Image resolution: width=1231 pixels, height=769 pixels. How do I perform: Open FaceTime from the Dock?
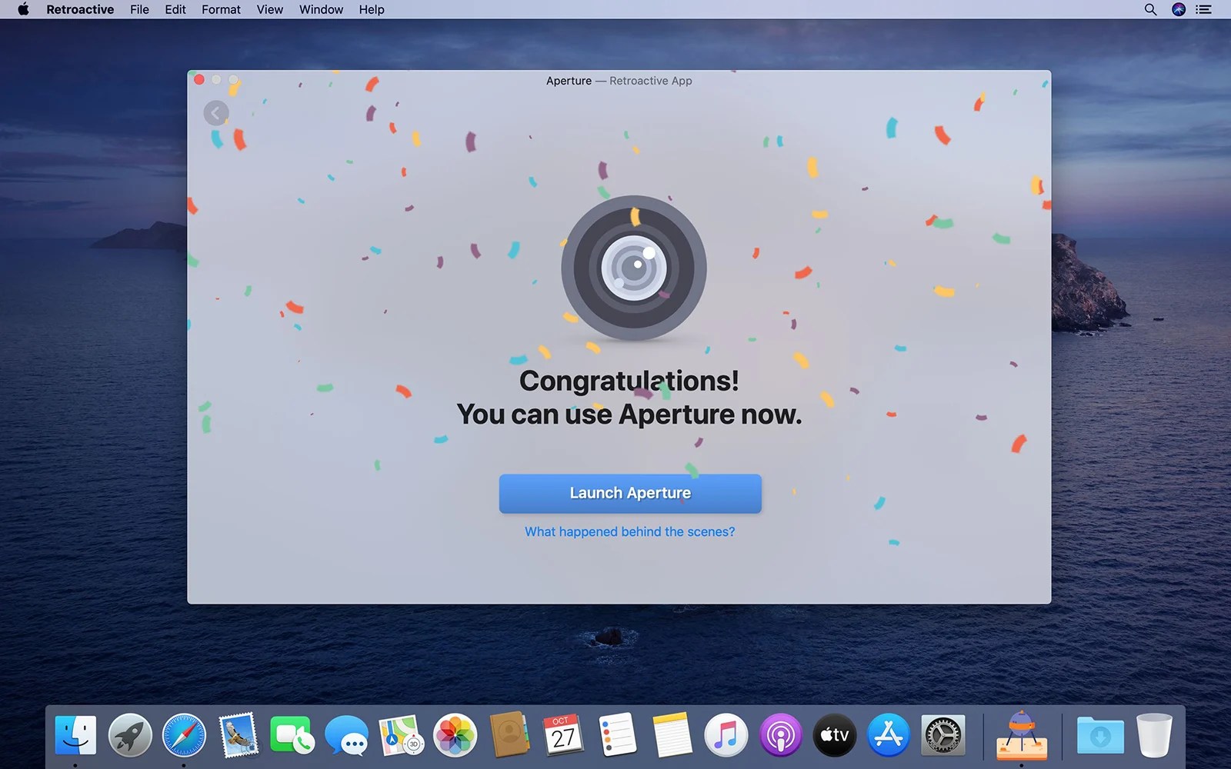(292, 734)
